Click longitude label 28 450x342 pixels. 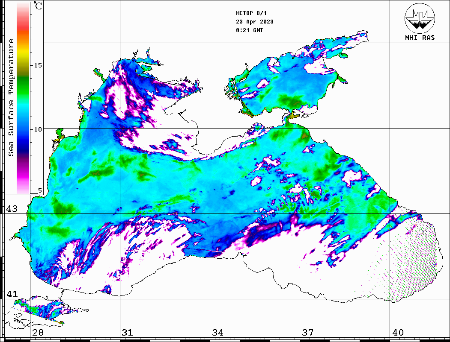point(38,332)
